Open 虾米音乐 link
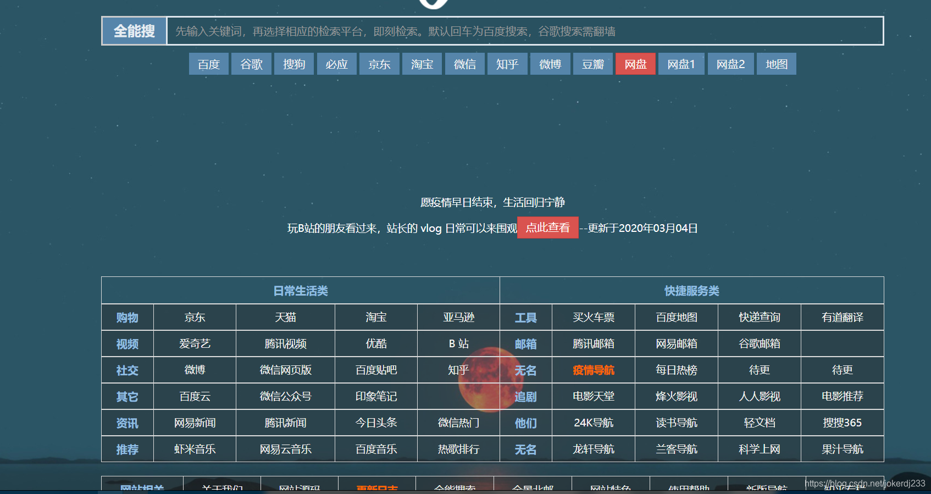 tap(195, 449)
